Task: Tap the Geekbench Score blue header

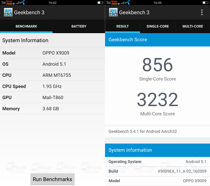Action: pos(157,40)
